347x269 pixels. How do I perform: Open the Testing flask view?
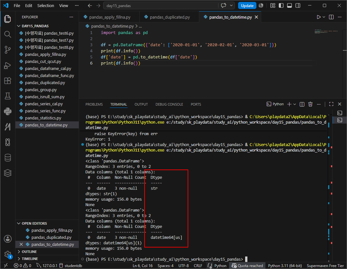coord(7,96)
